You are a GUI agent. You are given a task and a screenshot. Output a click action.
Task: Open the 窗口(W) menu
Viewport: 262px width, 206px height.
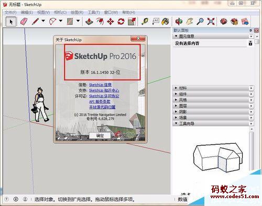(111, 13)
